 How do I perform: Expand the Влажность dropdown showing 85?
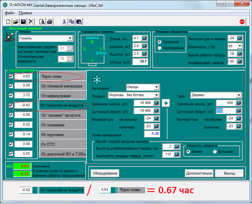(x=240, y=46)
